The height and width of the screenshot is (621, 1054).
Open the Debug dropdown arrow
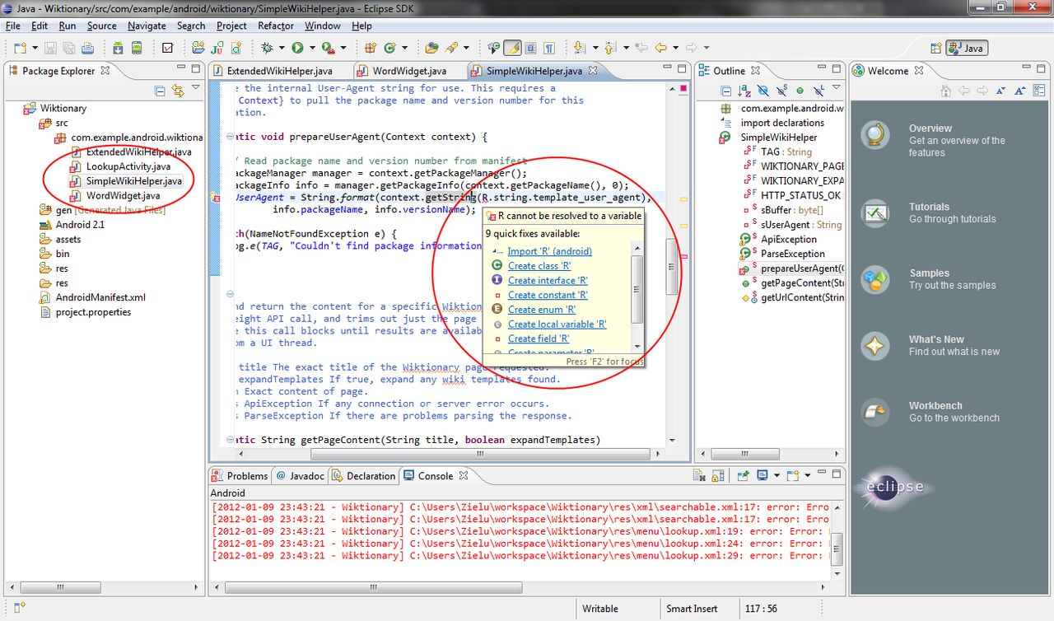tap(282, 48)
